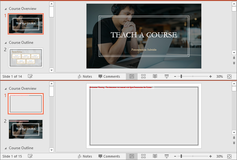Select slide 1 thumbnail in top window
The image size is (237, 160).
click(x=26, y=24)
